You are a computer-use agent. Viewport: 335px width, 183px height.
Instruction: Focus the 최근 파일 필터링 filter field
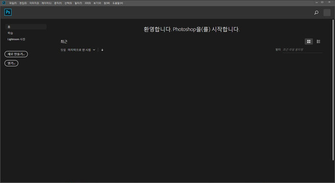(x=302, y=50)
